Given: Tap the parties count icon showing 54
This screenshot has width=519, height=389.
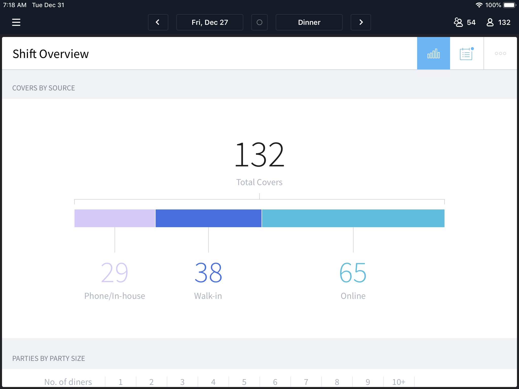Looking at the screenshot, I should 458,22.
